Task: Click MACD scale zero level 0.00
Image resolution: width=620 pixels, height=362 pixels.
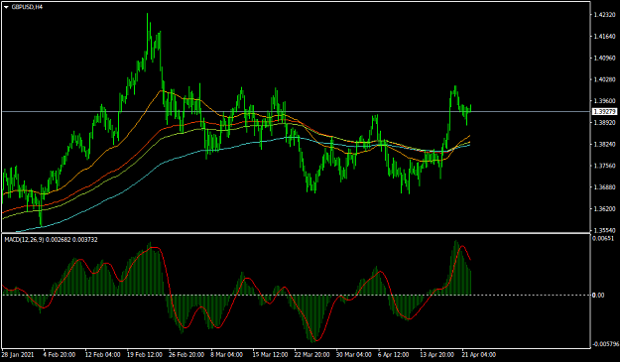Action: click(598, 296)
